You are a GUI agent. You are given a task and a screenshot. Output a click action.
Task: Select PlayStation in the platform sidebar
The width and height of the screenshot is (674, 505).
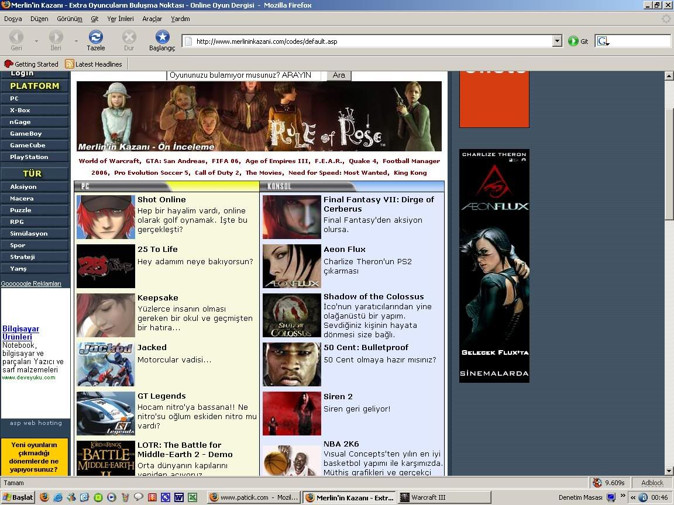coord(35,157)
